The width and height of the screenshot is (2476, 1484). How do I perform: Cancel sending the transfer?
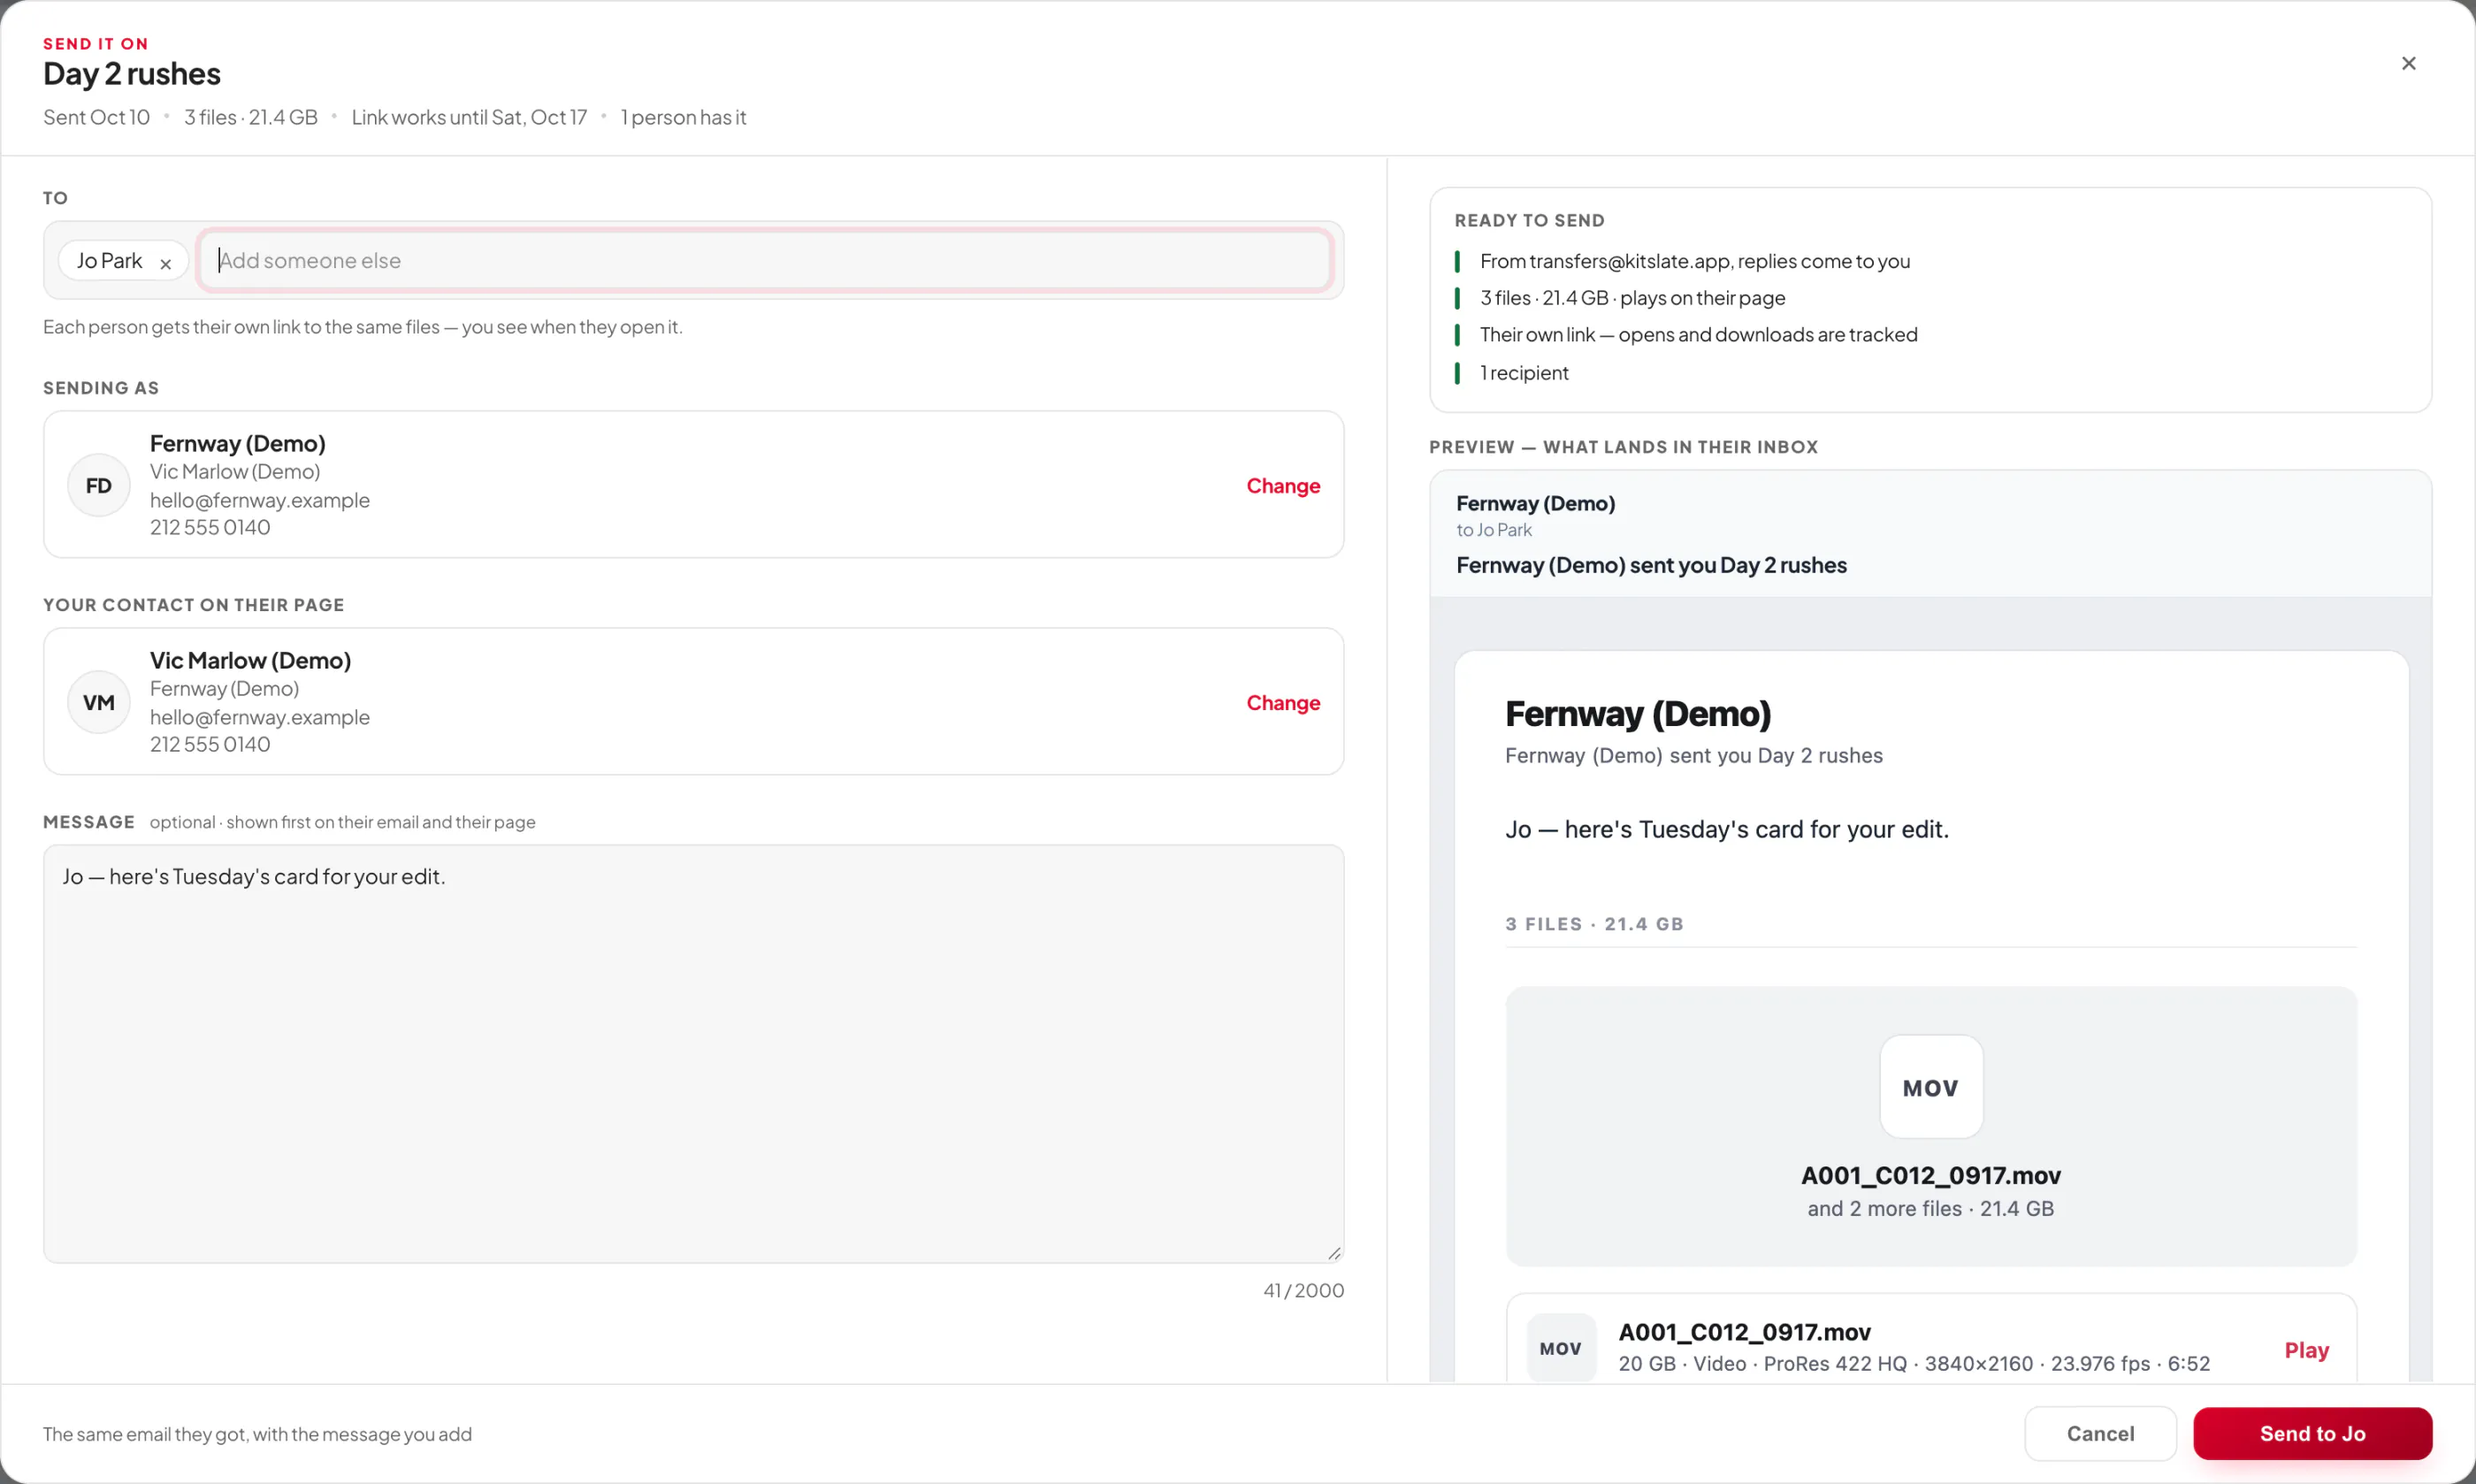pyautogui.click(x=2100, y=1433)
